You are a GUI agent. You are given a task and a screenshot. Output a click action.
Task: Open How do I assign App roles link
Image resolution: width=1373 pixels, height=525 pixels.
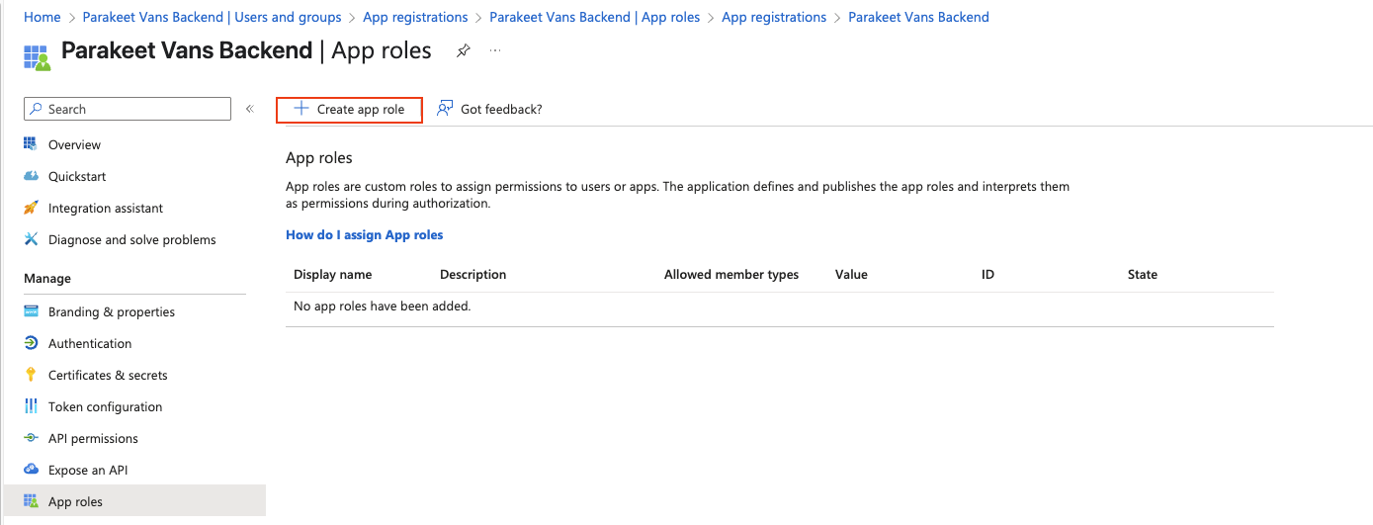tap(364, 234)
